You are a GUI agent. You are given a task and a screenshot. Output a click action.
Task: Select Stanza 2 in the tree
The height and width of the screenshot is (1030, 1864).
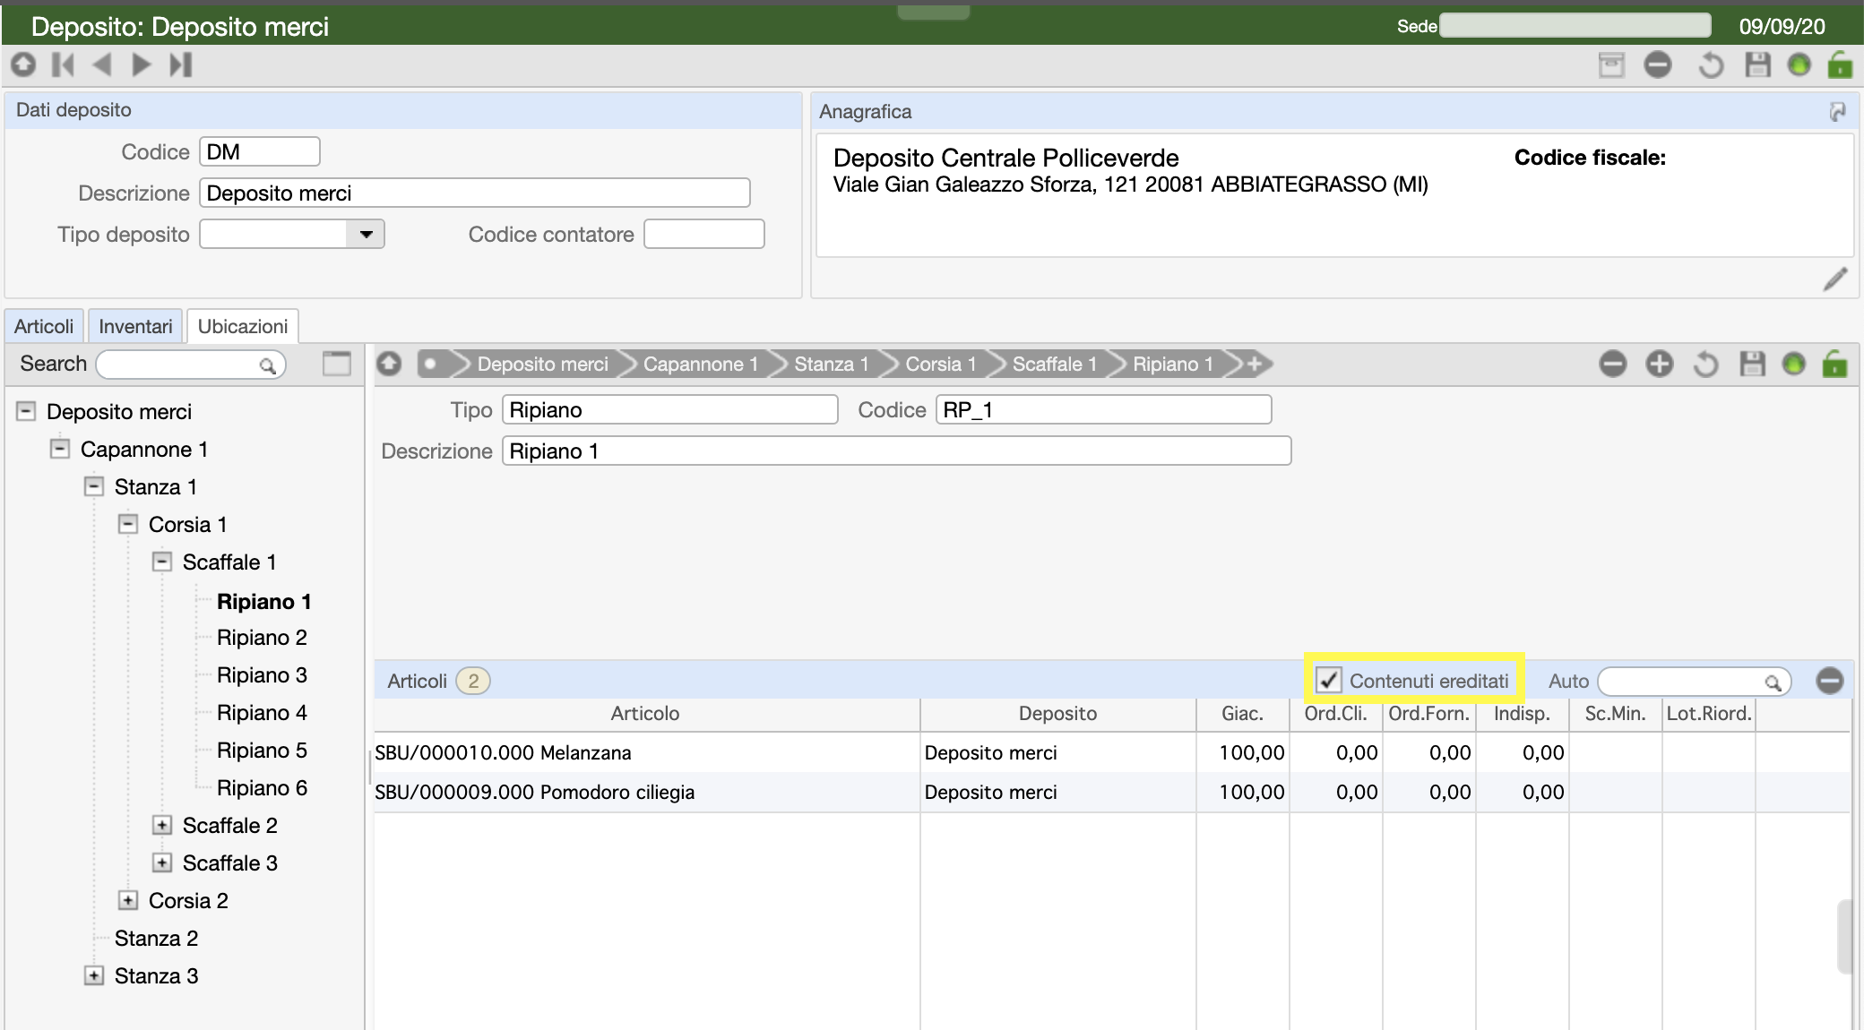(156, 938)
